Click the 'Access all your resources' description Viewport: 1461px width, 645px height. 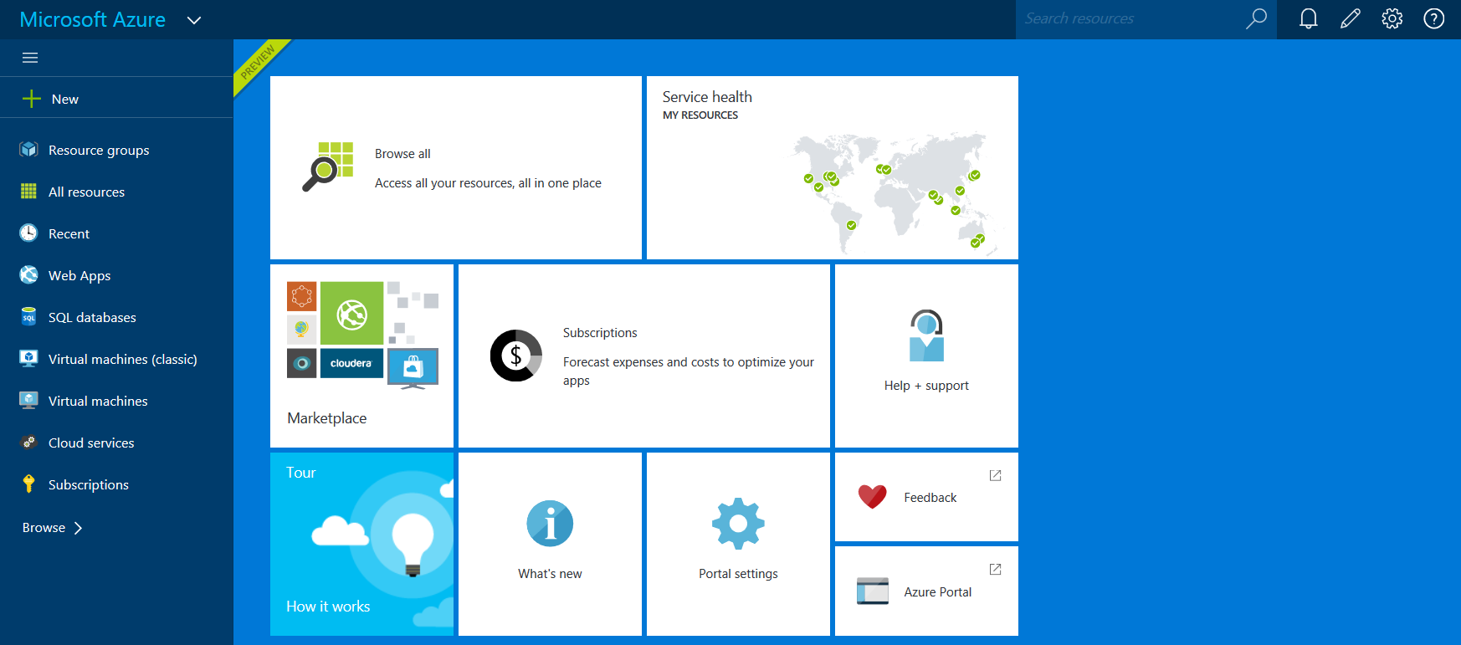(x=488, y=183)
